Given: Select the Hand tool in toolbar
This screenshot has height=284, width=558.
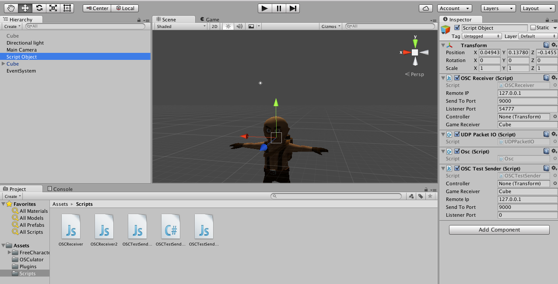Looking at the screenshot, I should 11,8.
